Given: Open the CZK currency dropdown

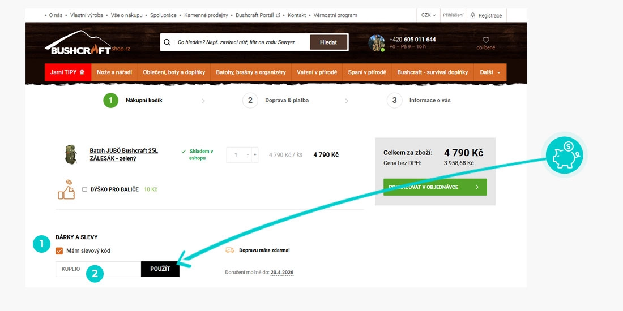Looking at the screenshot, I should [428, 15].
